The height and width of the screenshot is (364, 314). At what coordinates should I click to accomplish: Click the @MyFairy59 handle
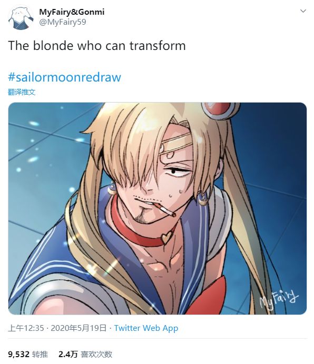click(x=63, y=22)
